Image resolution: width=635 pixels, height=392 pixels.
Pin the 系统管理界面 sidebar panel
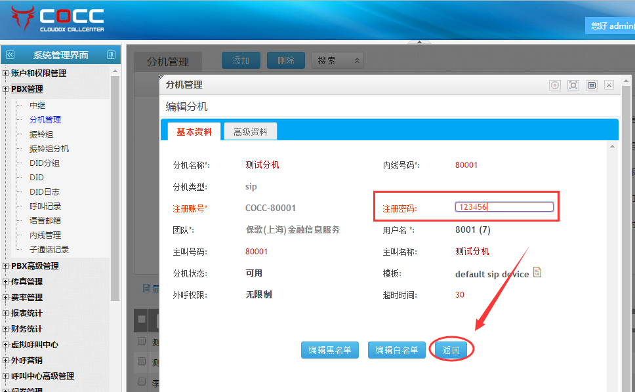112,55
